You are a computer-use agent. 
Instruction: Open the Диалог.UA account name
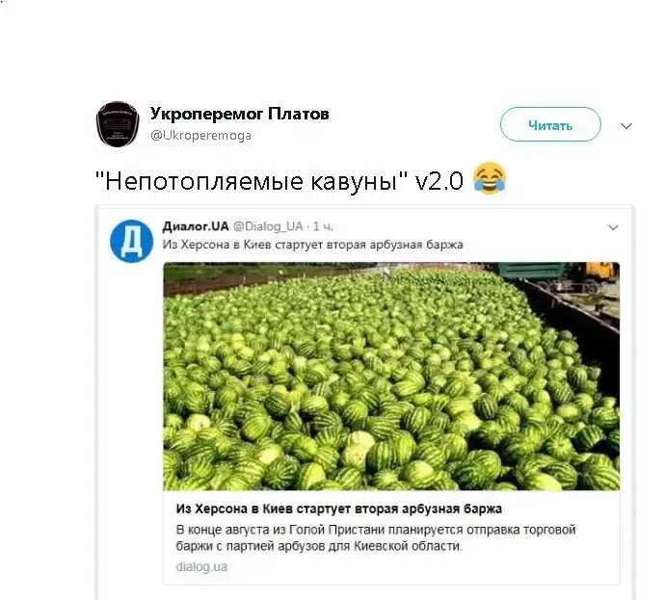(x=196, y=226)
